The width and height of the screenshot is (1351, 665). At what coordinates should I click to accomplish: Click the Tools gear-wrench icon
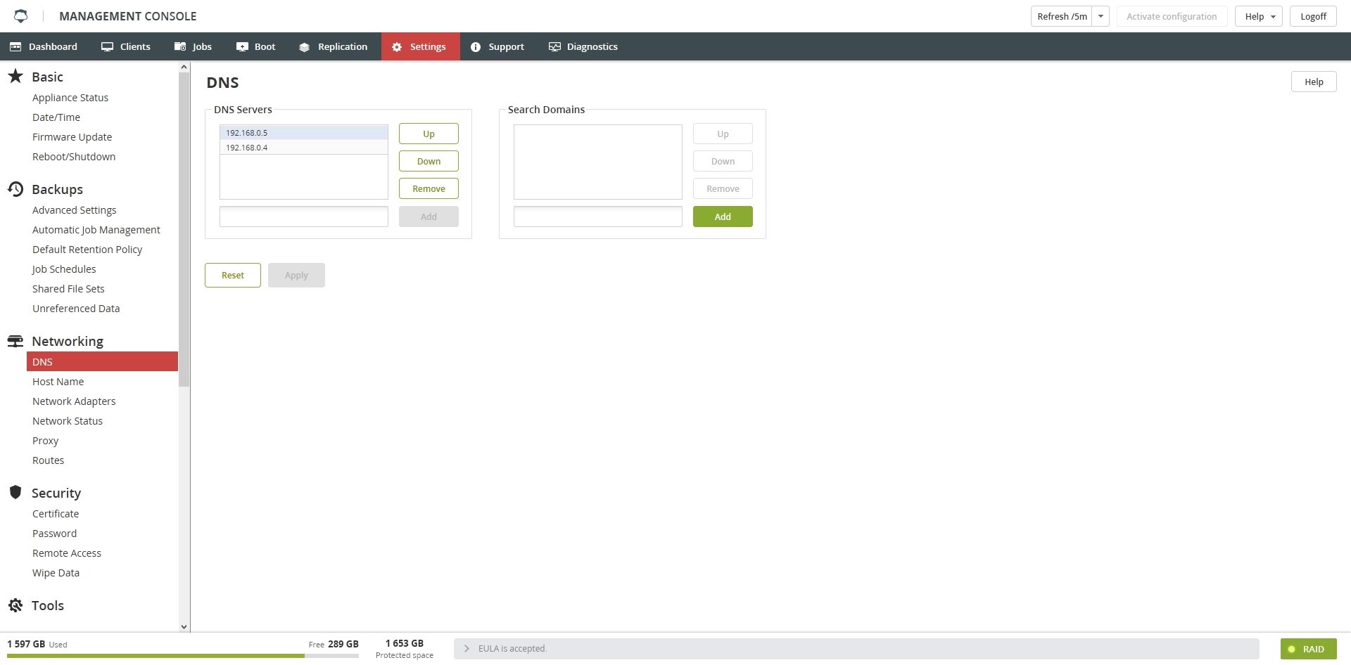[x=15, y=605]
